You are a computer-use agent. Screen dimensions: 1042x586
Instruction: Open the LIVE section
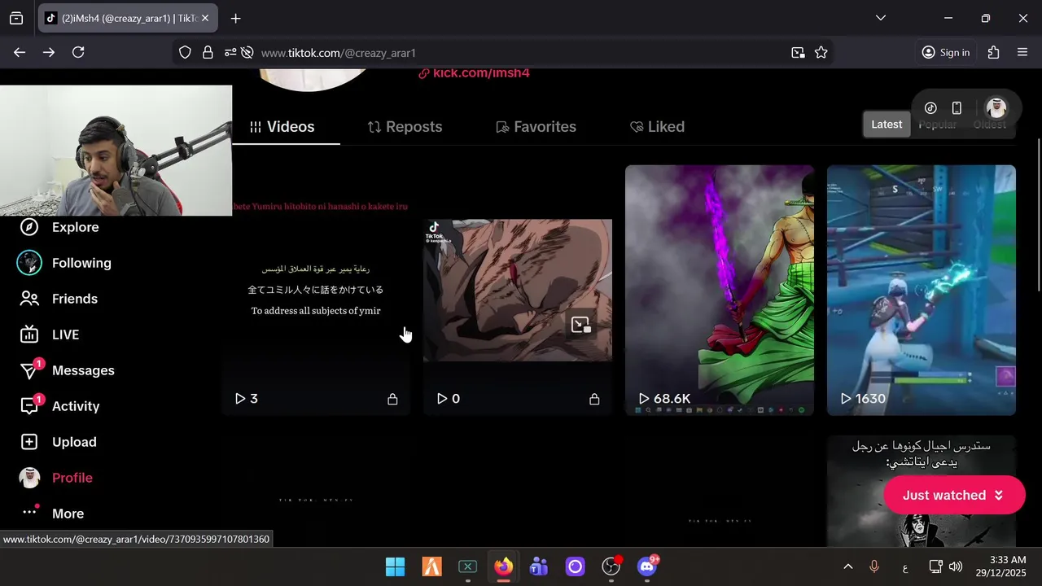(x=49, y=335)
